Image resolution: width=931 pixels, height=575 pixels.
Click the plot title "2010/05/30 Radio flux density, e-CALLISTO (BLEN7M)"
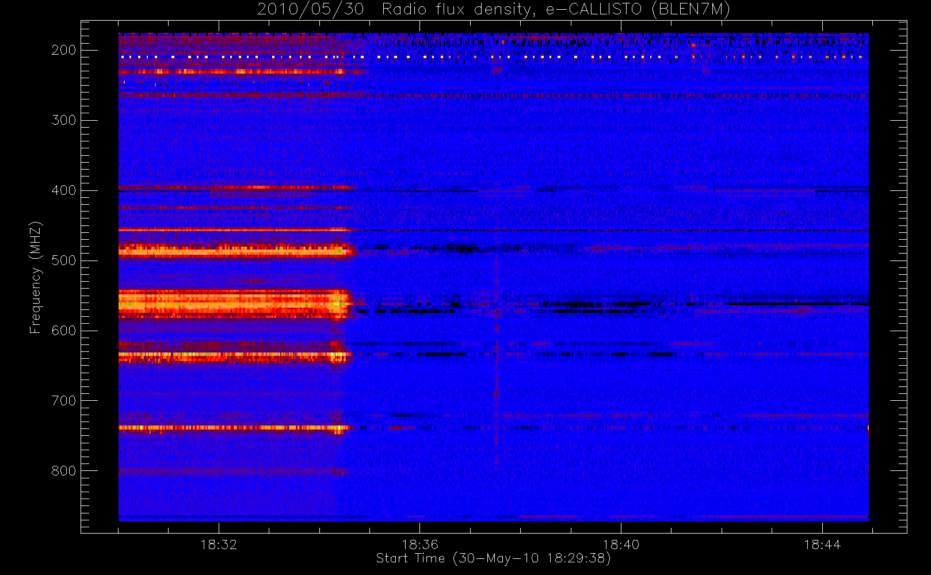pyautogui.click(x=493, y=10)
